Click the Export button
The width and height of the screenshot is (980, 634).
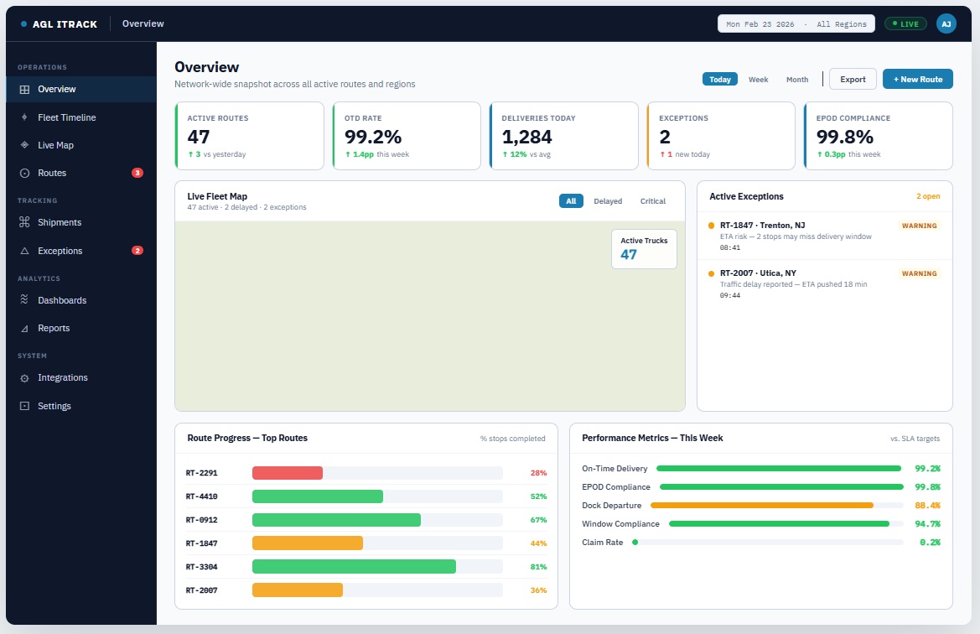coord(852,78)
